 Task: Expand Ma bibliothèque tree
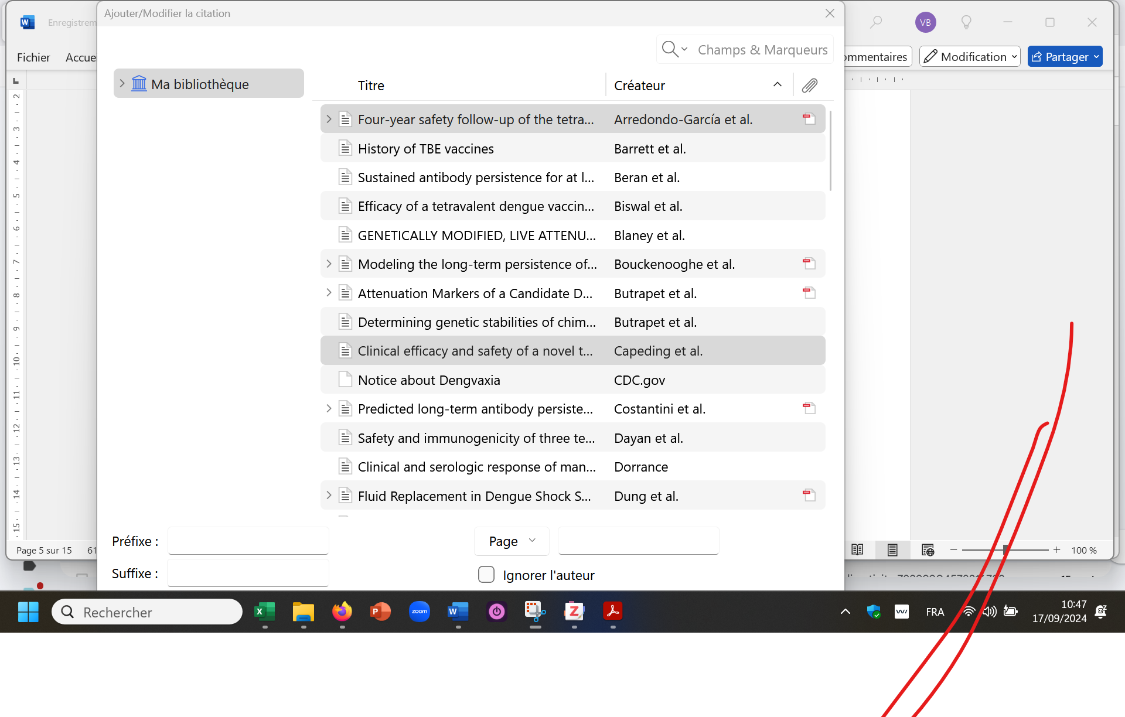[x=122, y=84]
